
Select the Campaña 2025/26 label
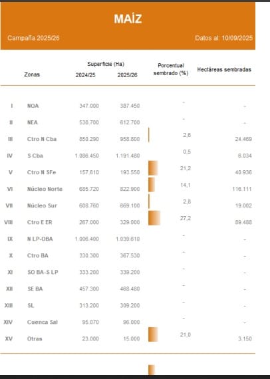(x=33, y=38)
